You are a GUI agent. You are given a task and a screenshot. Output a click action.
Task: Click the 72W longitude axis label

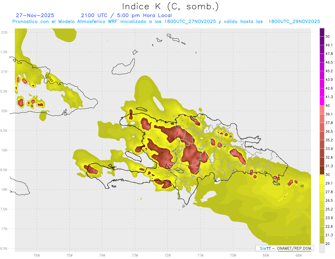(x=167, y=255)
